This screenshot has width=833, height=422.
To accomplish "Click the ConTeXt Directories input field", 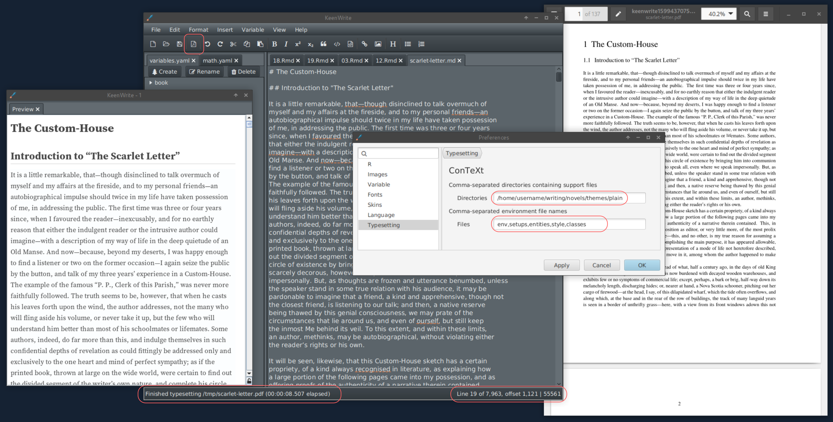I will (569, 198).
